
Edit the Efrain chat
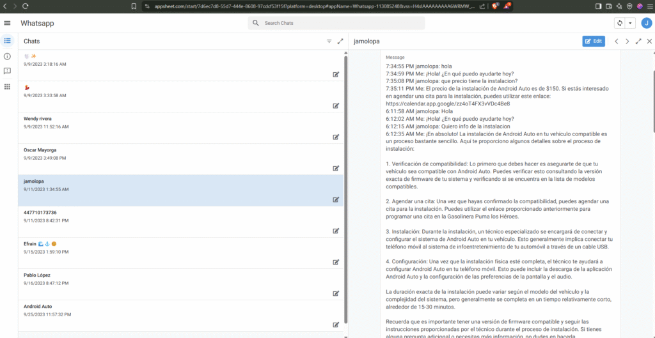point(335,262)
